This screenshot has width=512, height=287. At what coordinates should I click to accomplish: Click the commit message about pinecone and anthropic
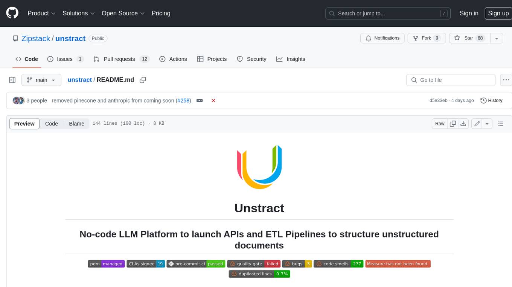tap(113, 101)
